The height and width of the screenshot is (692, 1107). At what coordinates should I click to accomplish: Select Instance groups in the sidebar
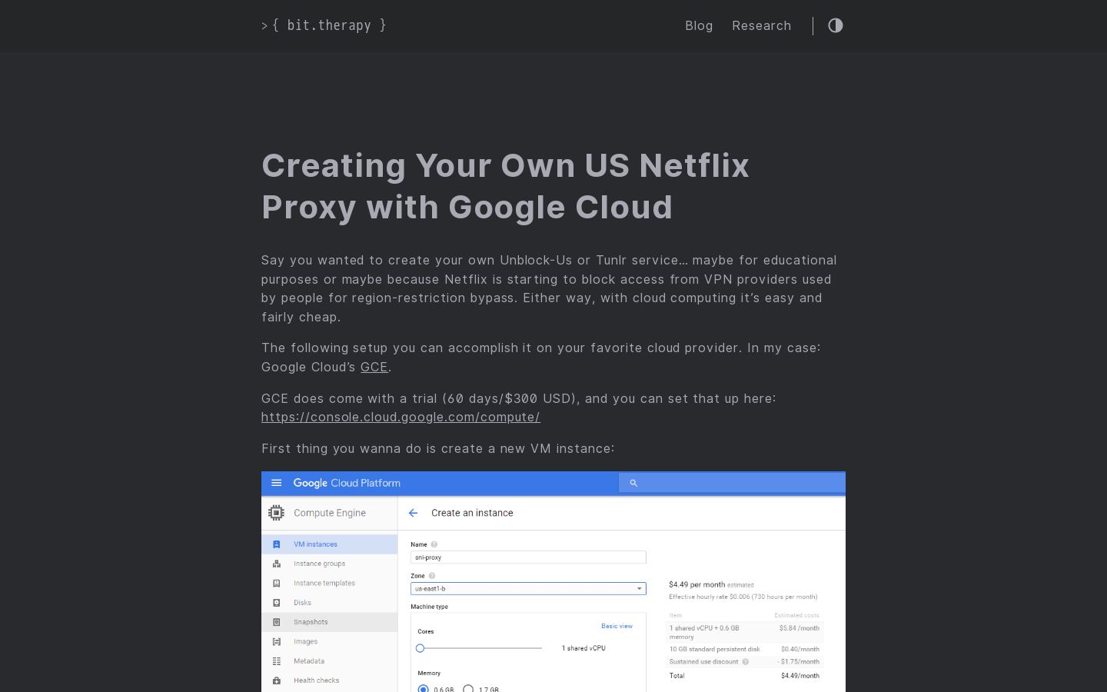[329, 564]
